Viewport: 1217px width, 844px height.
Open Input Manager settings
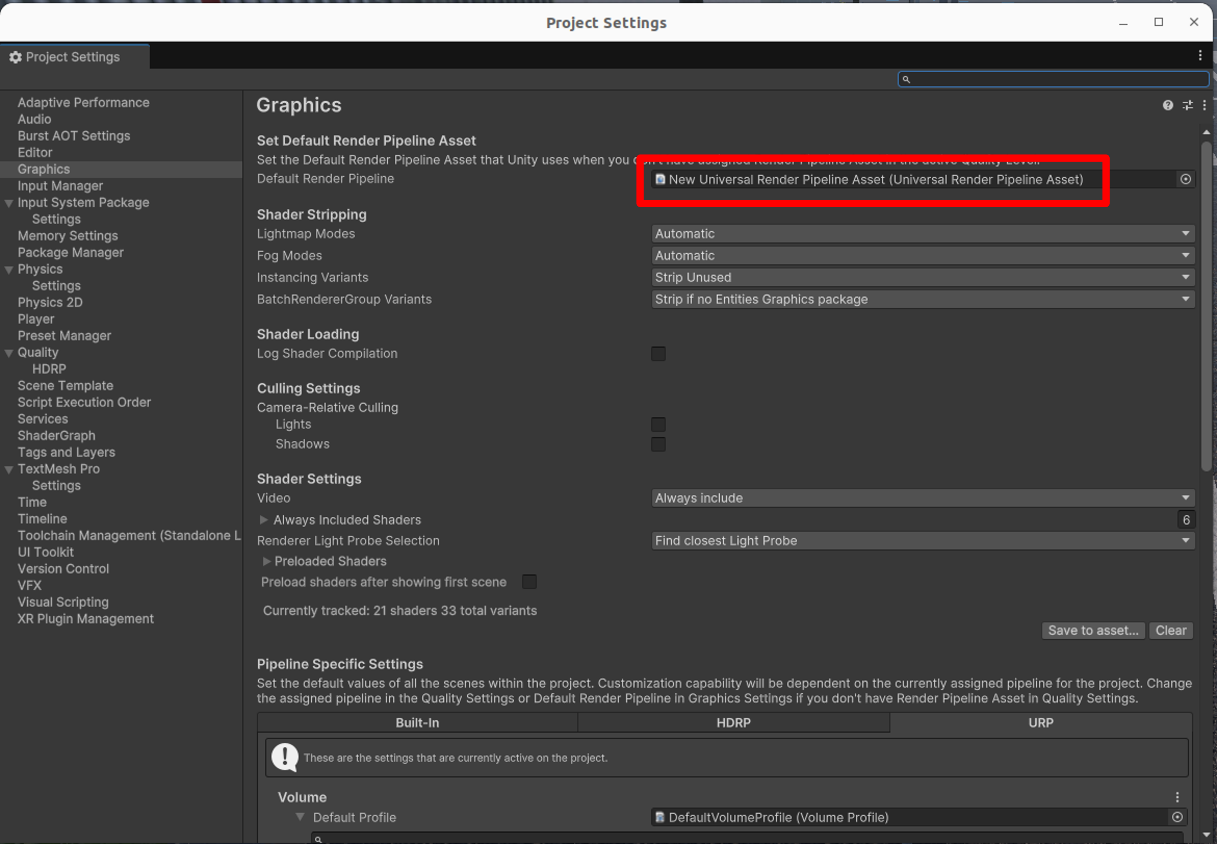pyautogui.click(x=60, y=186)
